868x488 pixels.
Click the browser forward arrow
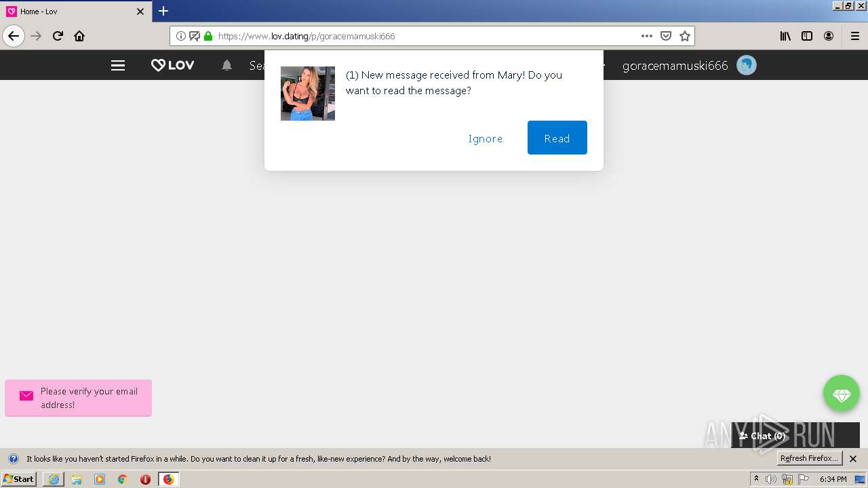tap(37, 36)
